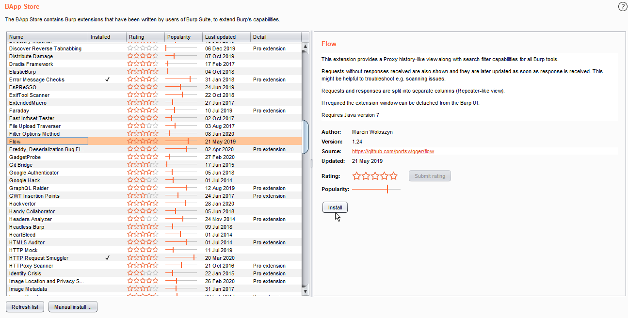Sort the list by the Popularity column
The image size is (628, 318).
(183, 37)
